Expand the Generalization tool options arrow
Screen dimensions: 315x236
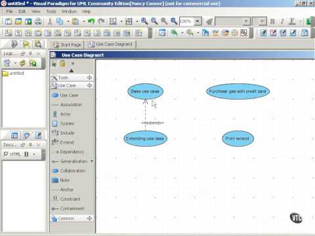(92, 161)
